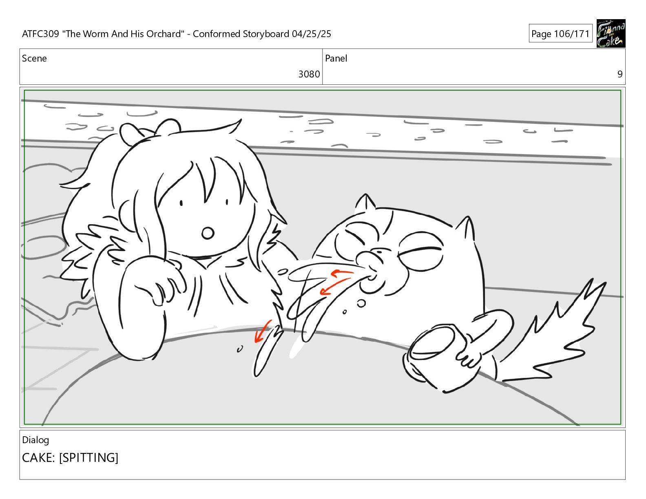Image resolution: width=646 pixels, height=499 pixels.
Task: Click the 'Page 106/171' box
Action: pos(560,34)
